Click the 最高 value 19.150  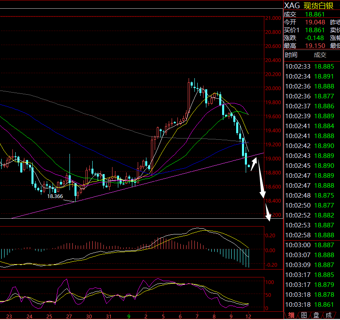pyautogui.click(x=315, y=46)
